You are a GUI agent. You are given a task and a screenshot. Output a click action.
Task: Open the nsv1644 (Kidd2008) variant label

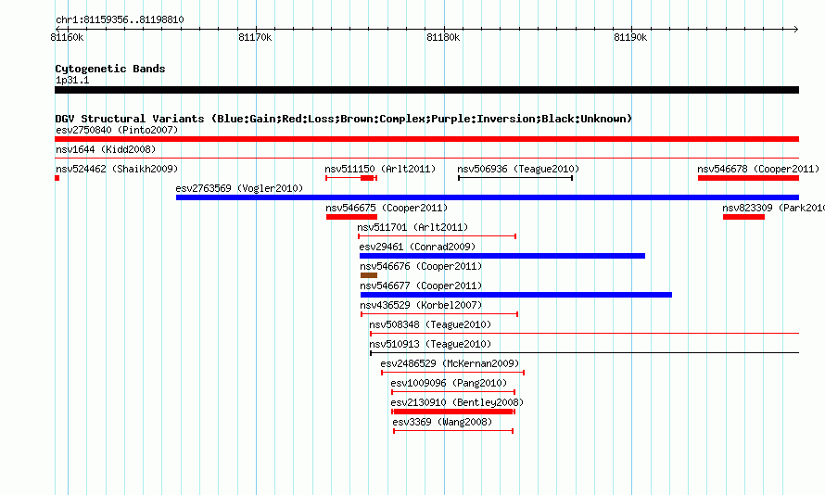[x=106, y=149]
